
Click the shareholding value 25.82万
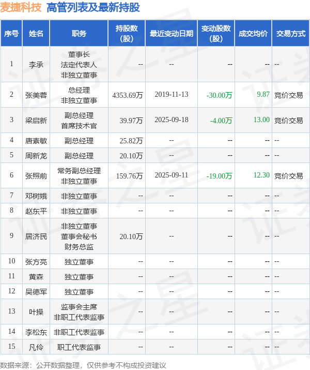(x=131, y=141)
